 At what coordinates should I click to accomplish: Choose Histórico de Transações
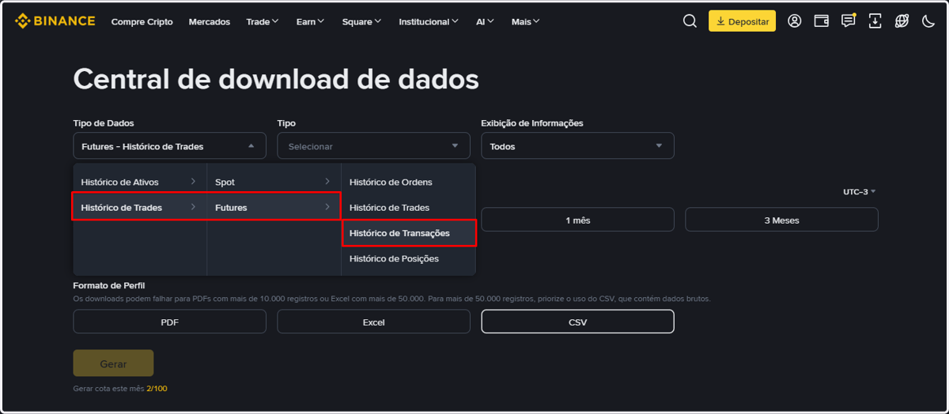[x=408, y=233]
